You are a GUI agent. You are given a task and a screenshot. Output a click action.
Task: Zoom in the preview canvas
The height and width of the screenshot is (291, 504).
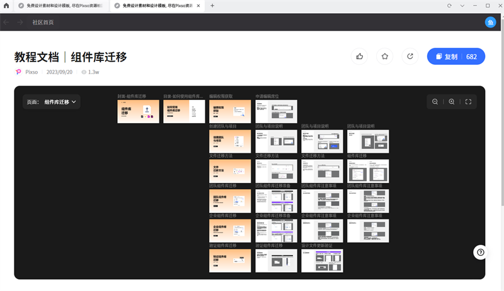click(x=452, y=102)
